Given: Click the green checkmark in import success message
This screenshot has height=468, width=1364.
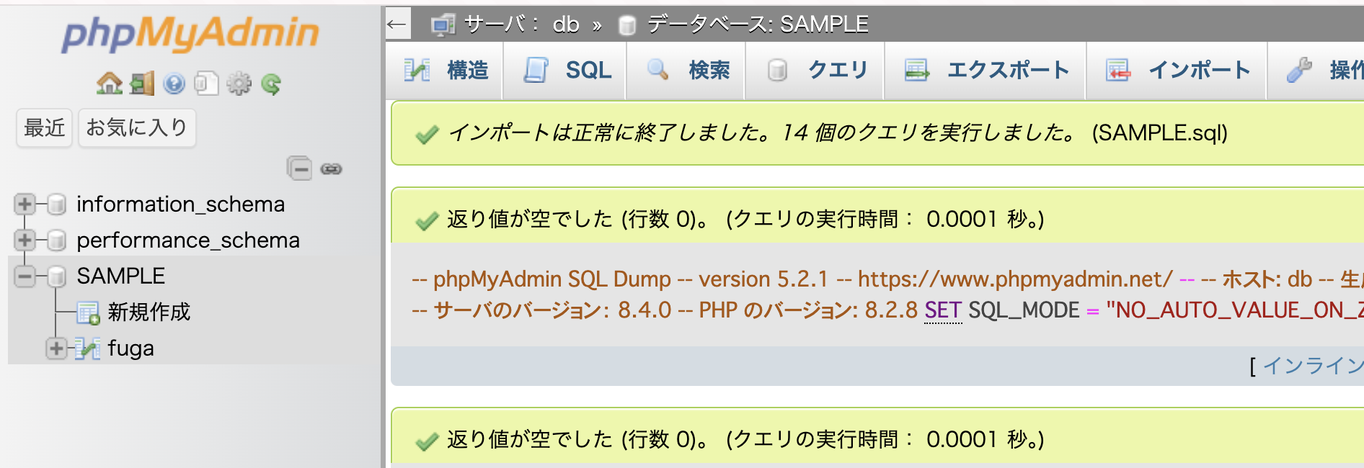Looking at the screenshot, I should click(x=427, y=134).
